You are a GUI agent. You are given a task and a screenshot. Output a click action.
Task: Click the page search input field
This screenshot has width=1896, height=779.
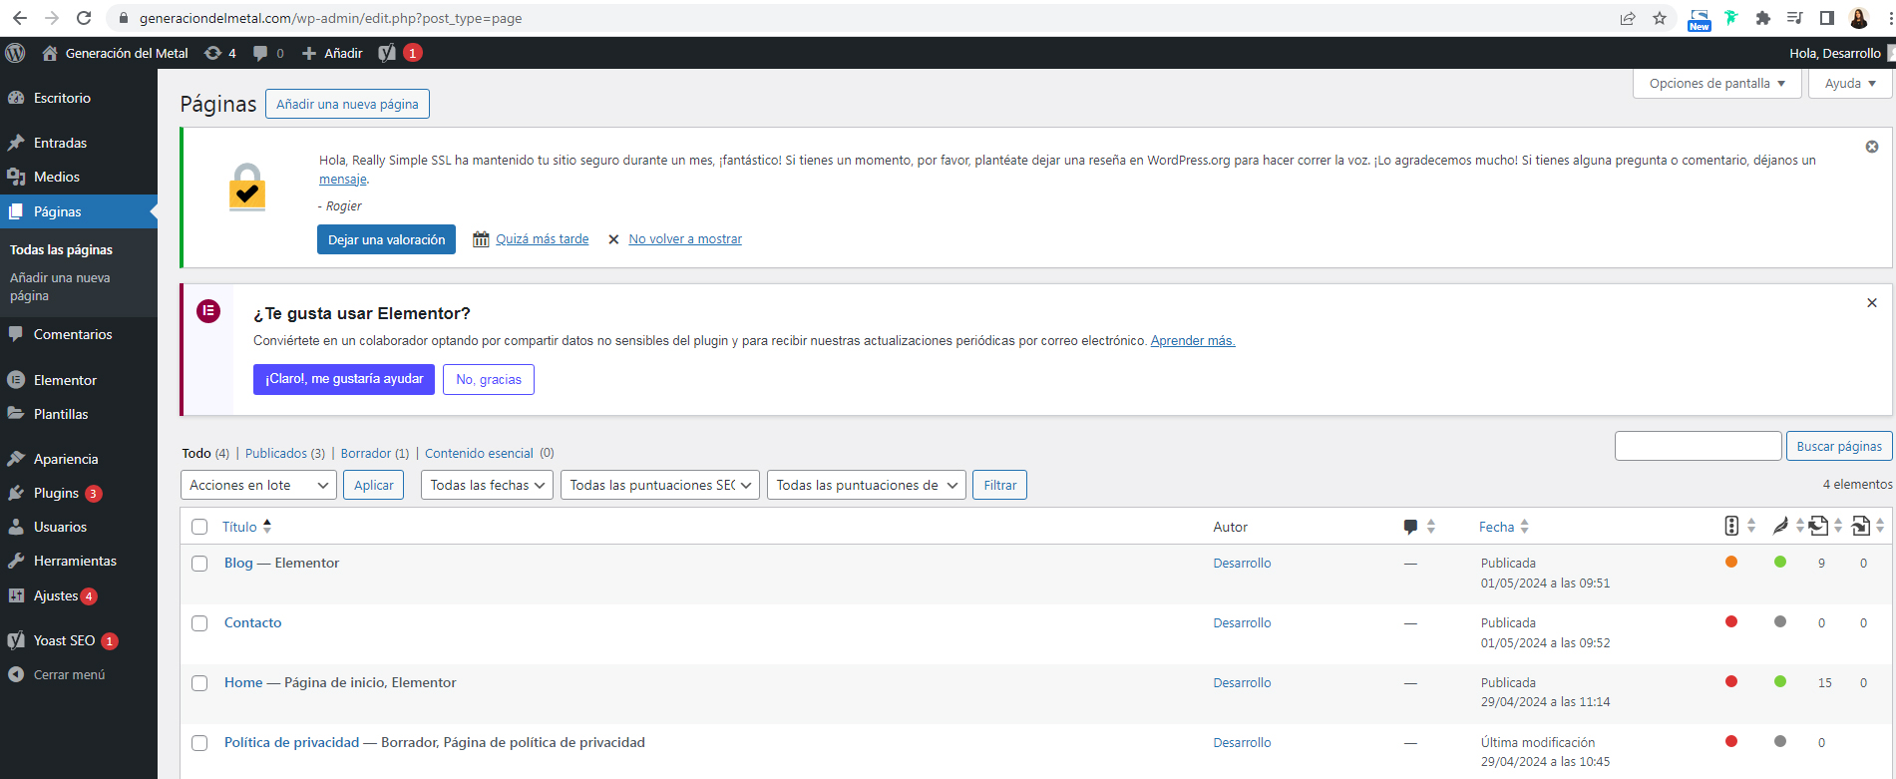tap(1698, 446)
